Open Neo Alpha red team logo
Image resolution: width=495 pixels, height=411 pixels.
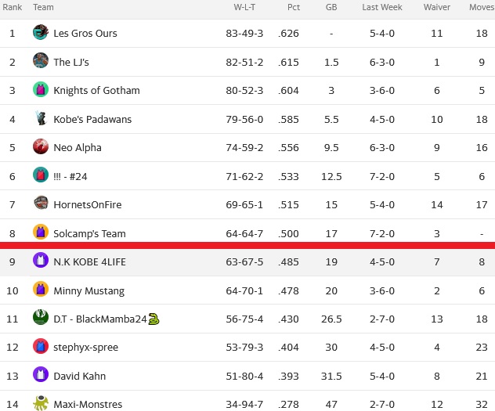pos(41,146)
